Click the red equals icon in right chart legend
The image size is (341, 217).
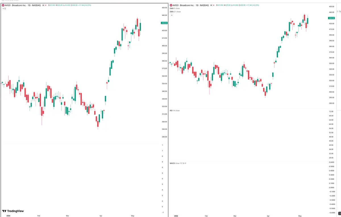pos(213,5)
